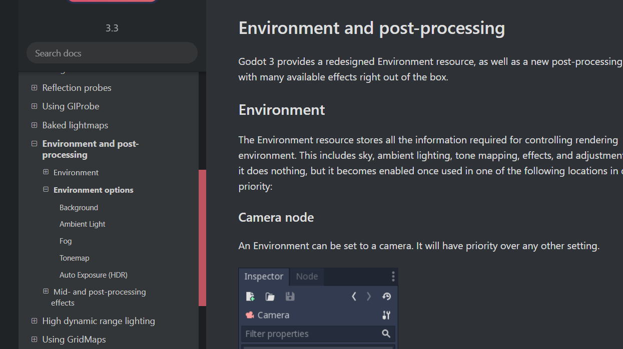Select the load resource folder icon
This screenshot has height=349, width=623.
point(270,296)
